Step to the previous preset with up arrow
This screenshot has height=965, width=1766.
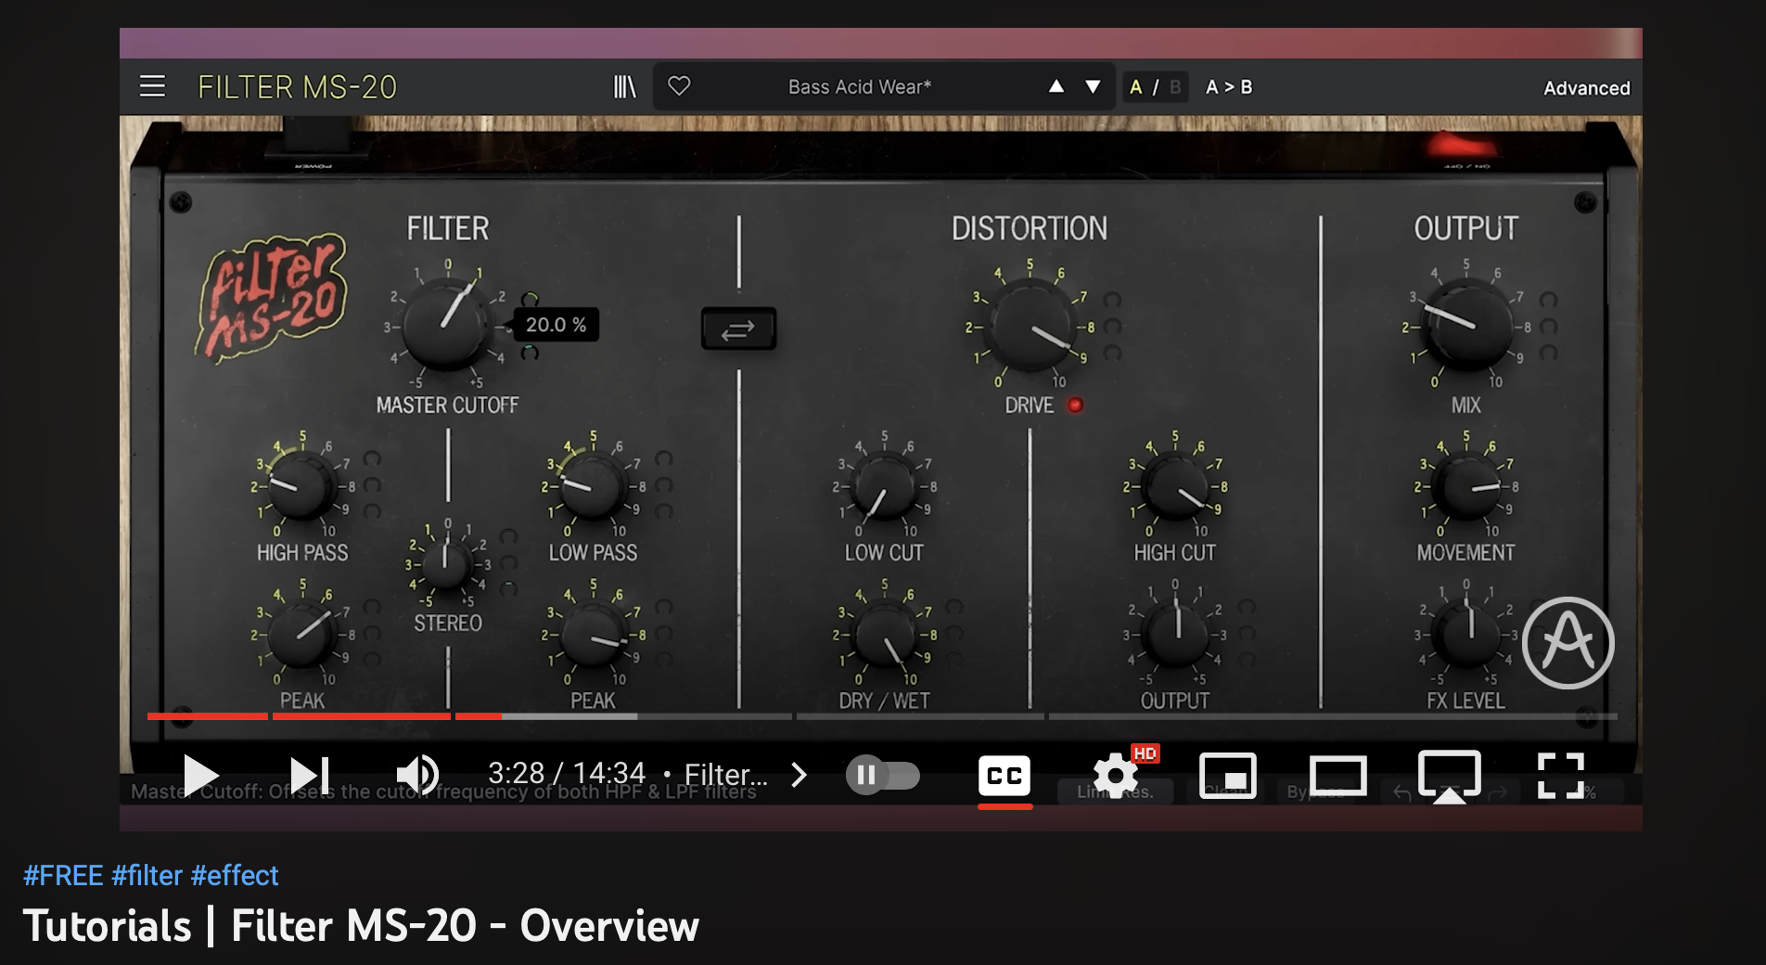1056,86
